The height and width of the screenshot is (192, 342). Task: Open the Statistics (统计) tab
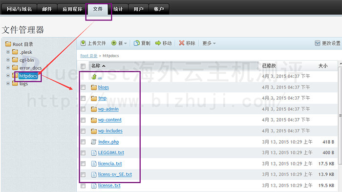click(118, 9)
